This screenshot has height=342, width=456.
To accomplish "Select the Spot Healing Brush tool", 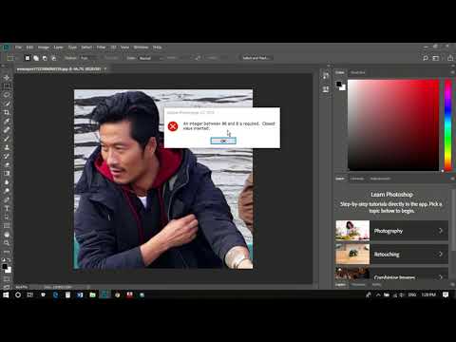I will point(7,130).
